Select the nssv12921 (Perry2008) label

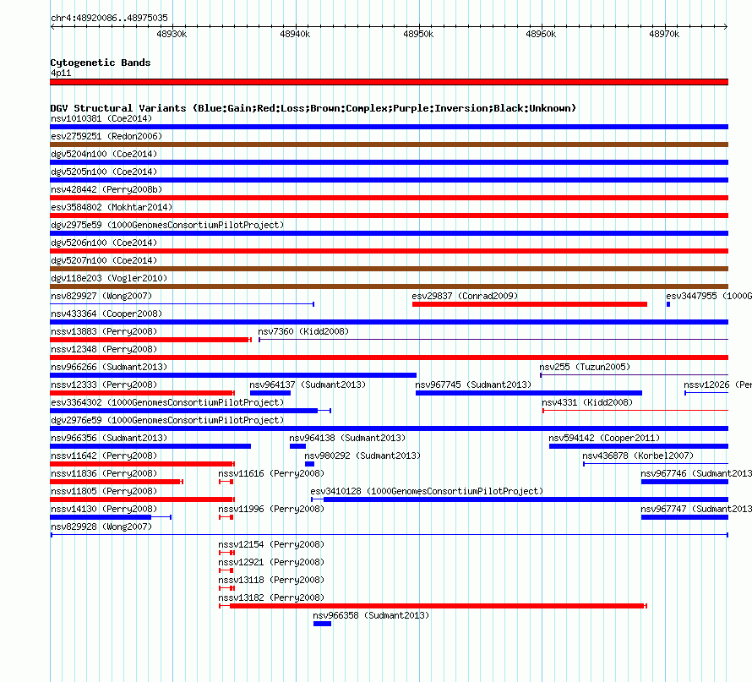(x=271, y=562)
